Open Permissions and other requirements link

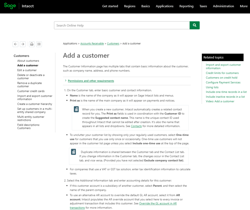[x=91, y=81]
